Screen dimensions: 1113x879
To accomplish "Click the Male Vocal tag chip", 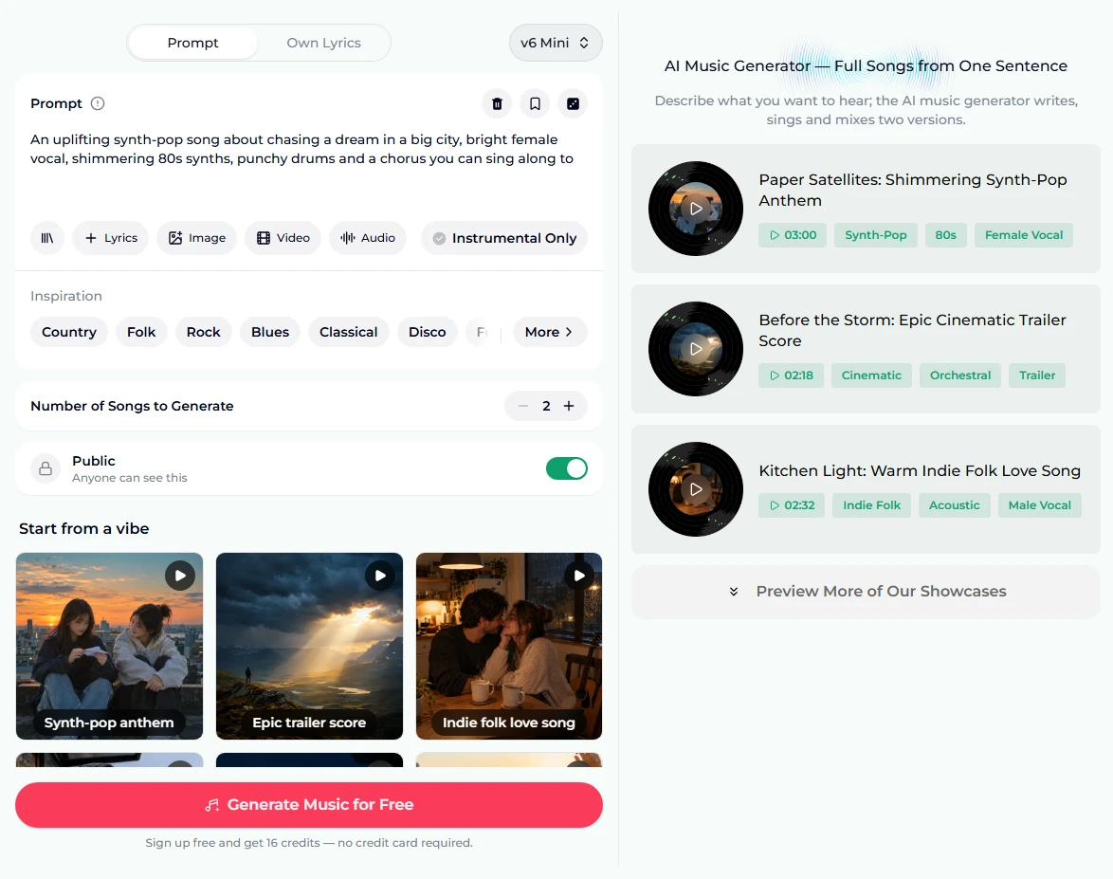I will coord(1040,505).
